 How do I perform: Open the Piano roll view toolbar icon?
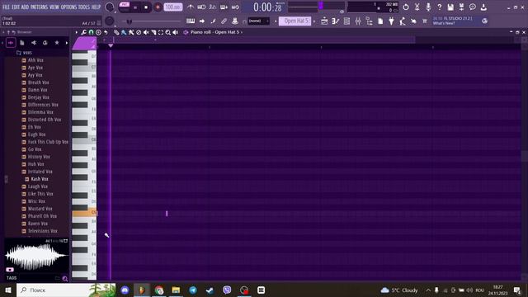(336, 21)
